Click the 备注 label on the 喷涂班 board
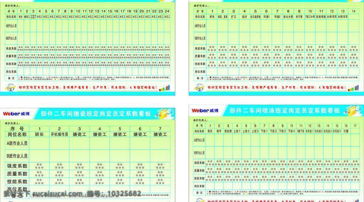This screenshot has width=364, height=202. tap(199, 192)
